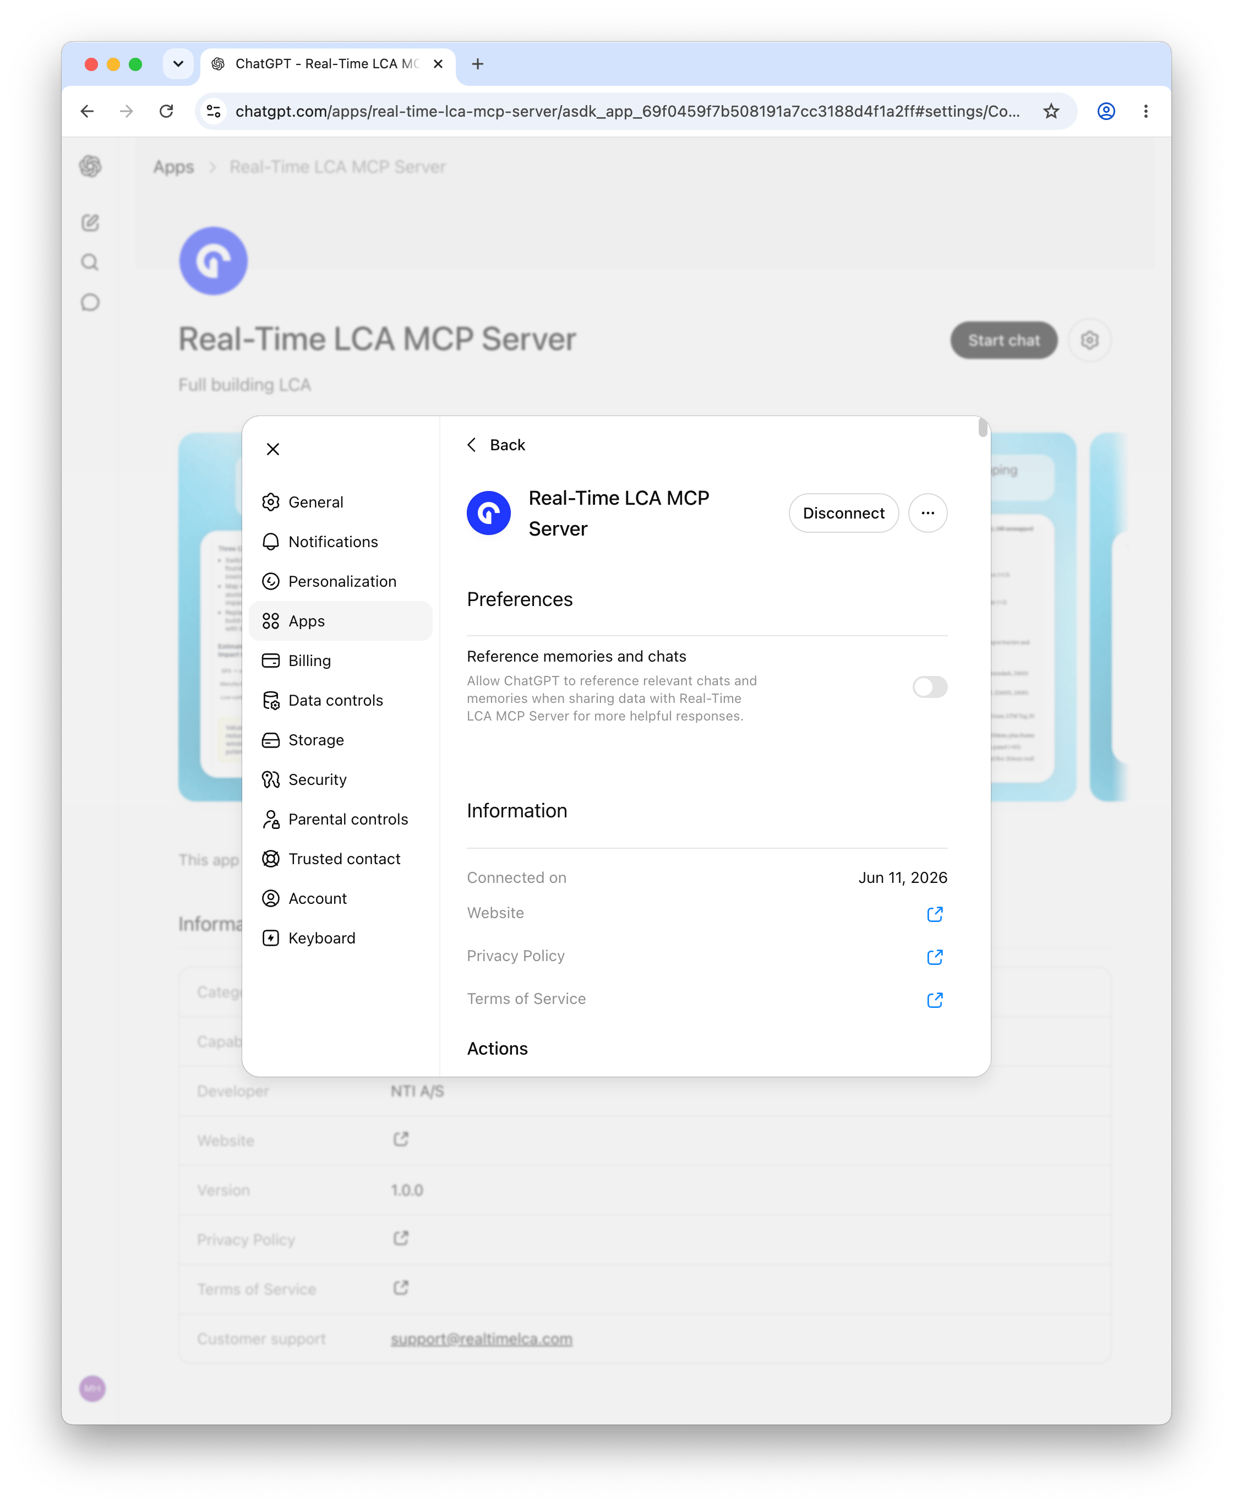Go back in browser history
The width and height of the screenshot is (1233, 1506).
(88, 112)
